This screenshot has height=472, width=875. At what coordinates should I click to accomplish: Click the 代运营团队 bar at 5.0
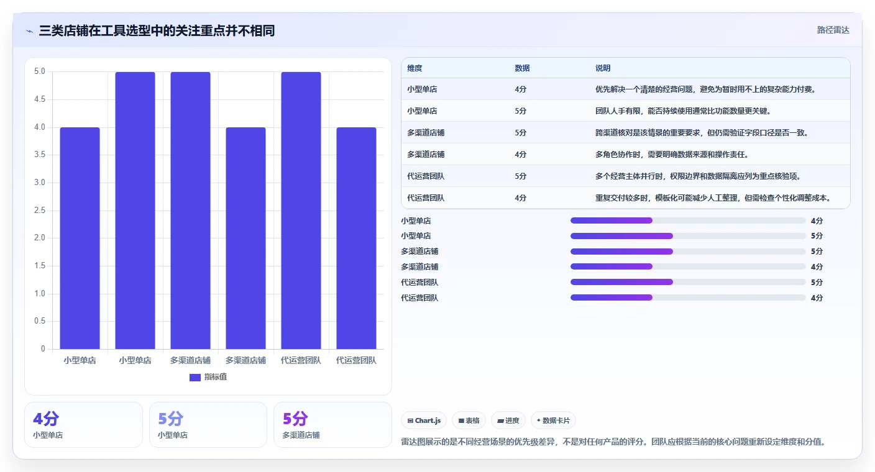(x=301, y=211)
